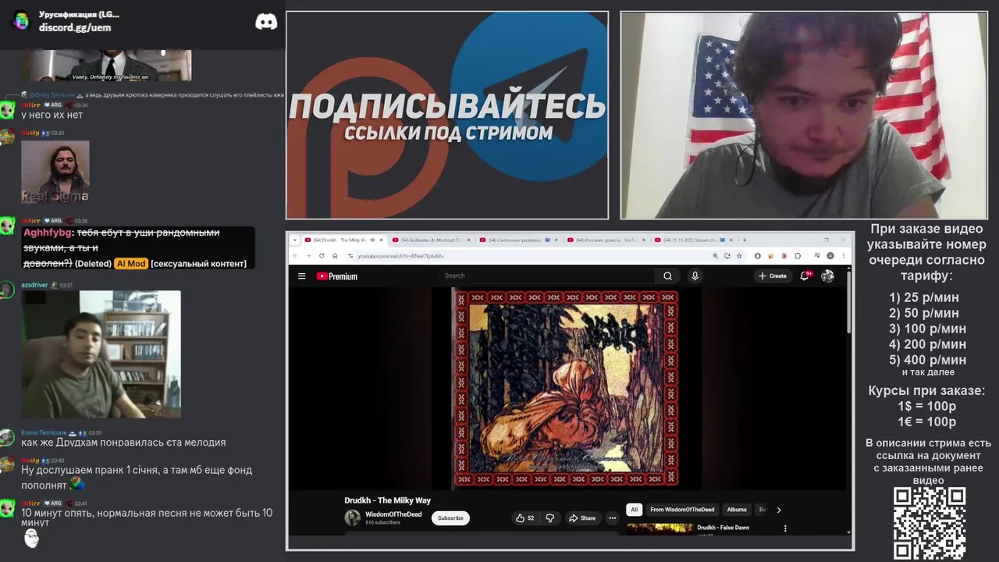
Task: Open the YouTube hamburger guide menu
Action: 301,276
